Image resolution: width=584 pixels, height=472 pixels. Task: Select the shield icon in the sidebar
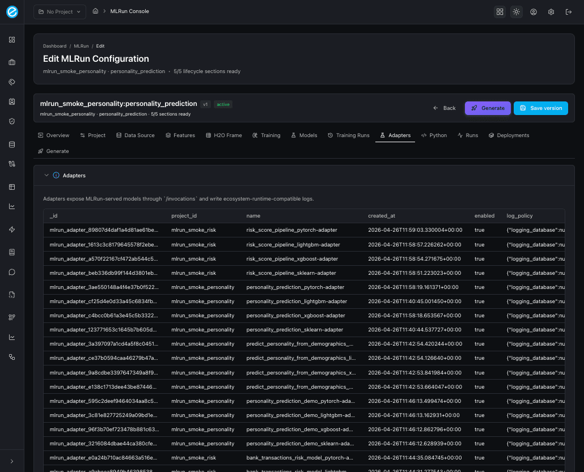(11, 121)
